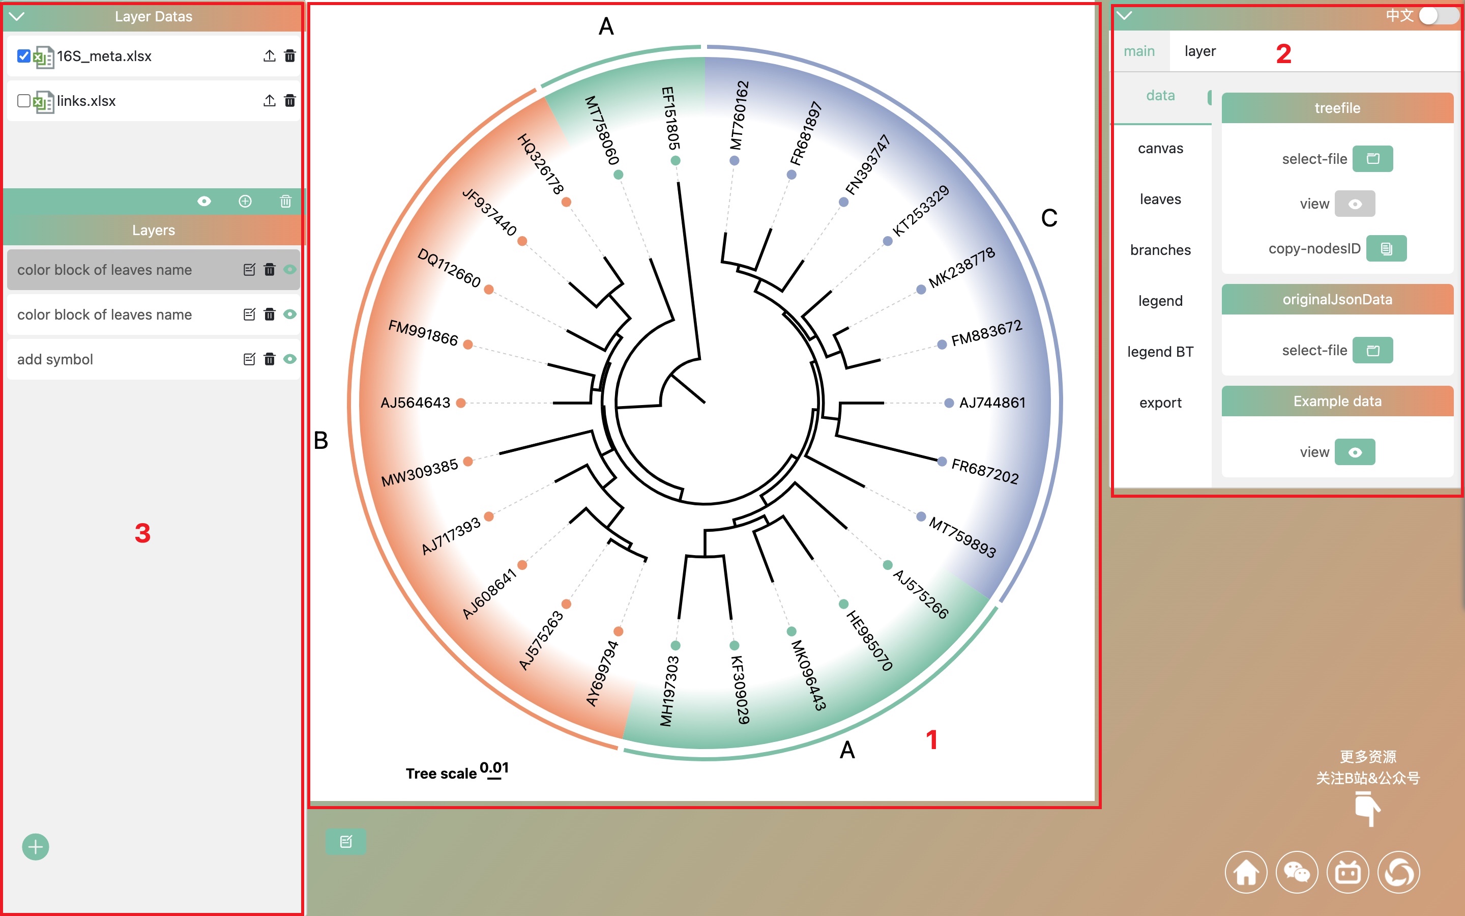Edit the selected color block of leaves name layer
The width and height of the screenshot is (1465, 916).
point(249,270)
